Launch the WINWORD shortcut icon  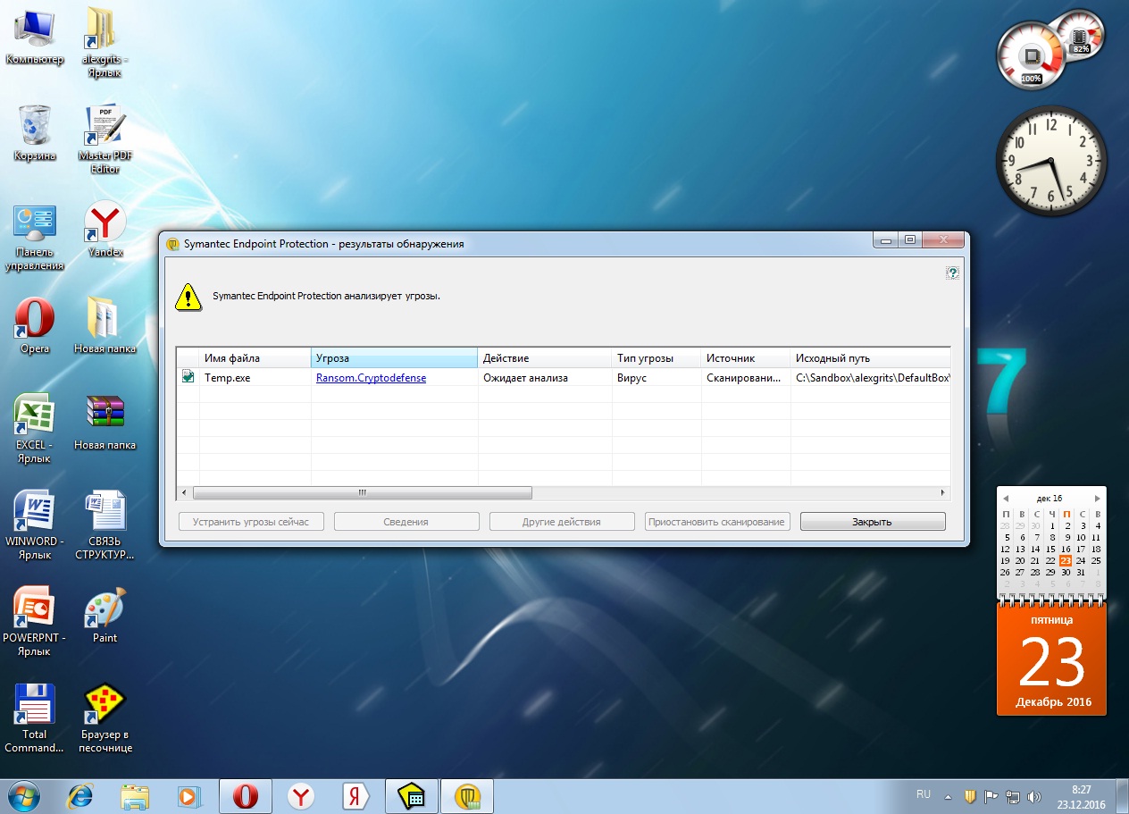34,525
